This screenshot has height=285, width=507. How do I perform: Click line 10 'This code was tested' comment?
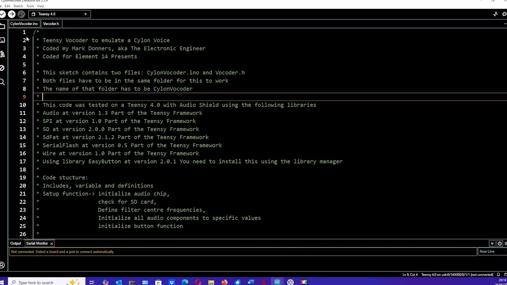coord(179,105)
